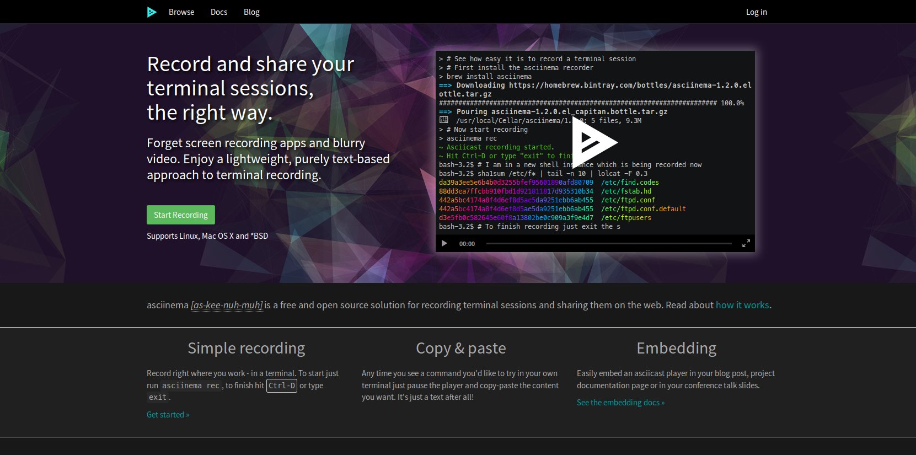
Task: Click the small play button in player bar
Action: pyautogui.click(x=444, y=243)
